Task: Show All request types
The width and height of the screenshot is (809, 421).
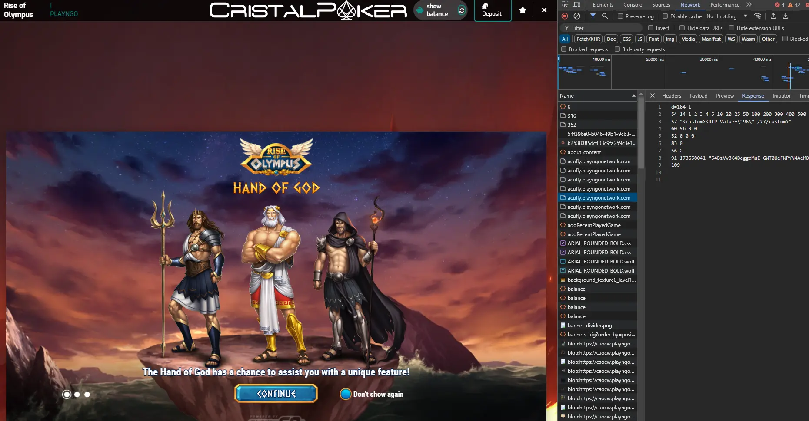Action: (x=565, y=39)
